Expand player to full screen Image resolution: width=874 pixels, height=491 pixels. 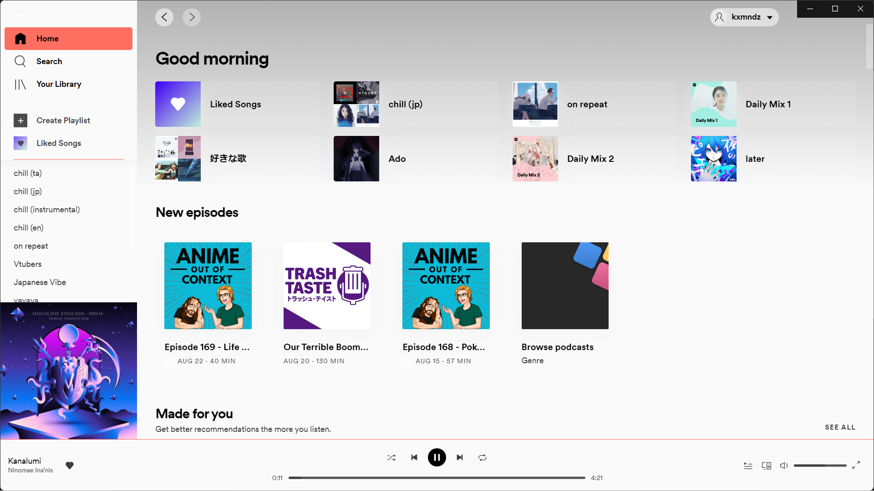[x=856, y=465]
